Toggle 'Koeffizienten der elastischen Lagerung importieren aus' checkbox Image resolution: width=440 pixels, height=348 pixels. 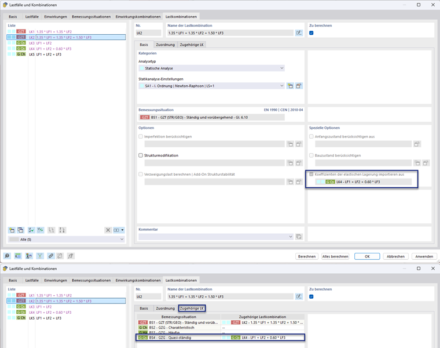pyautogui.click(x=311, y=174)
